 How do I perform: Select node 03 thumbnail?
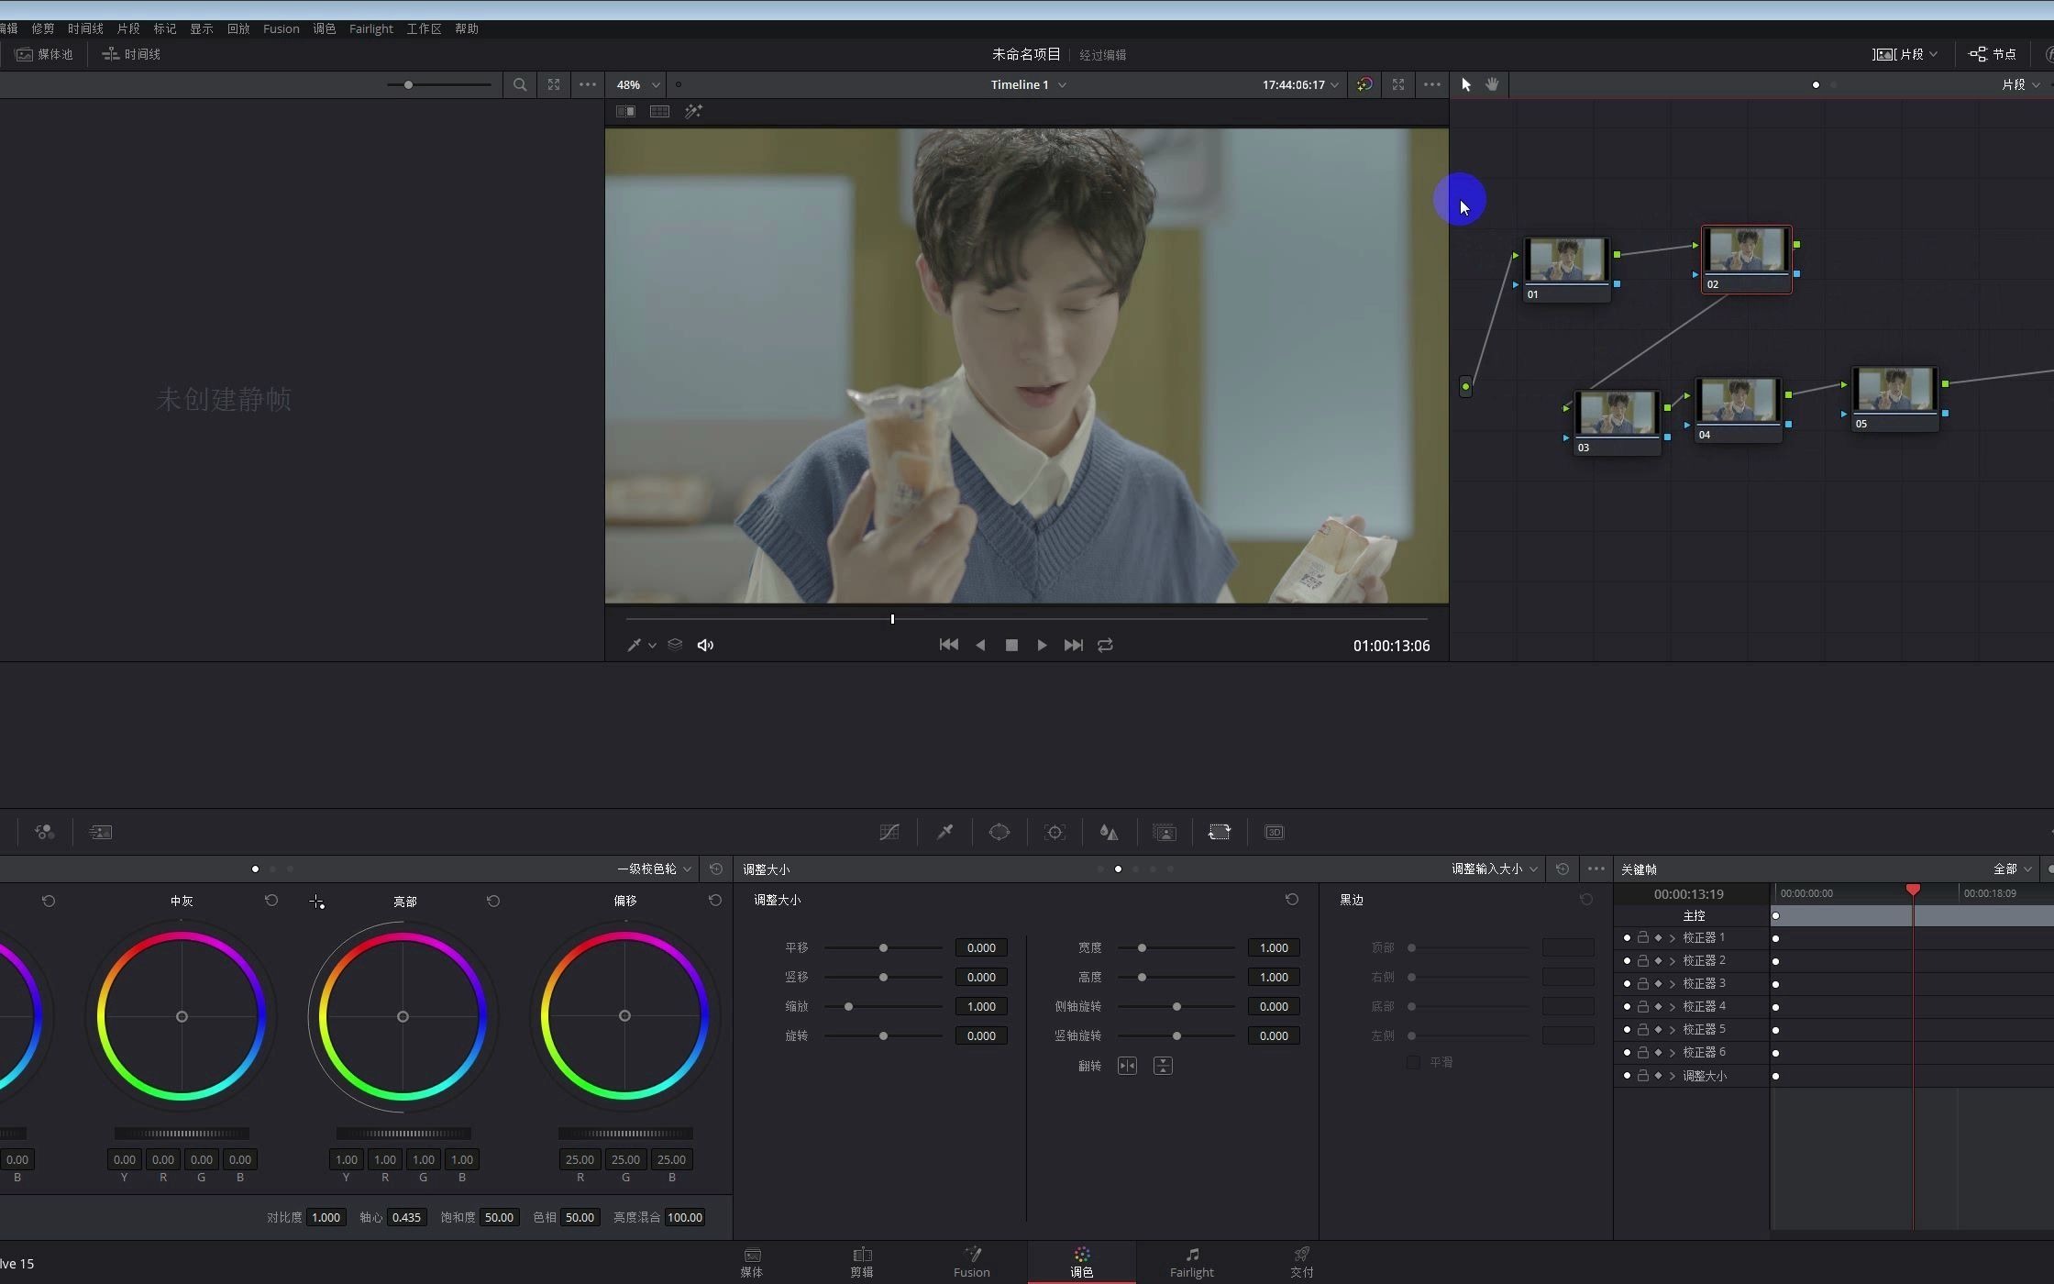click(x=1617, y=413)
